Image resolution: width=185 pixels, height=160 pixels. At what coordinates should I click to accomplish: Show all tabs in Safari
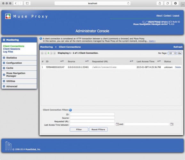point(167,3)
